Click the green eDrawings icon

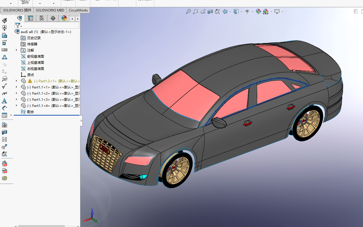[4, 178]
